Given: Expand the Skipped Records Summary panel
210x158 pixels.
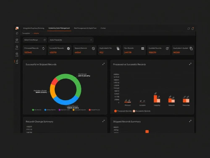Looking at the screenshot, I should [190, 121].
